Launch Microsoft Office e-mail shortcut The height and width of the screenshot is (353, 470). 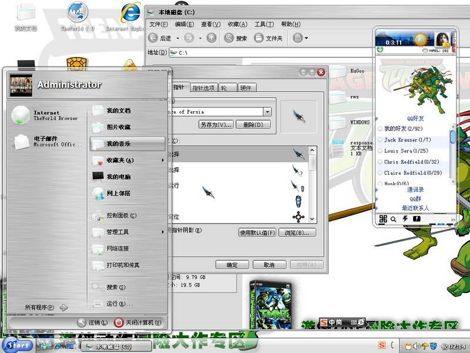point(47,141)
